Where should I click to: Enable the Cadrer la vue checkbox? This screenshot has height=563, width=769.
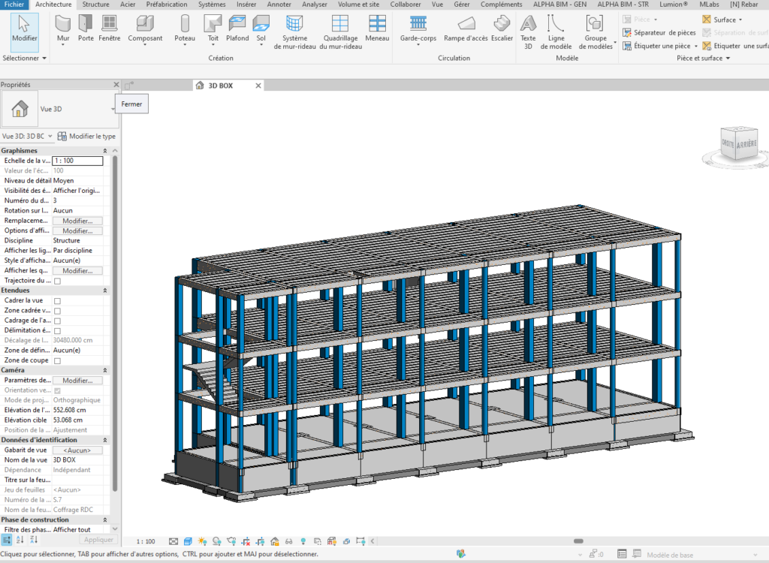point(57,301)
